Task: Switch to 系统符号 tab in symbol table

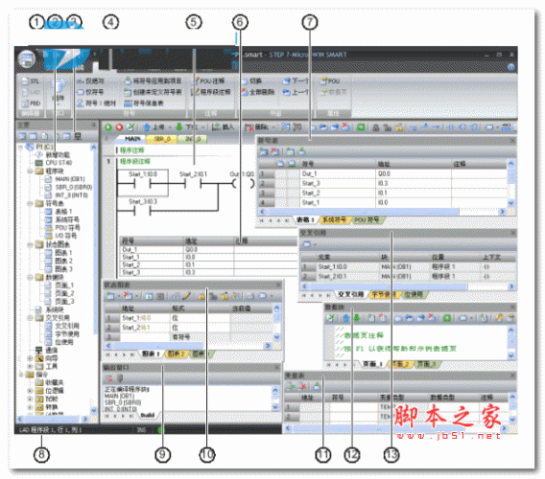Action: (x=334, y=219)
